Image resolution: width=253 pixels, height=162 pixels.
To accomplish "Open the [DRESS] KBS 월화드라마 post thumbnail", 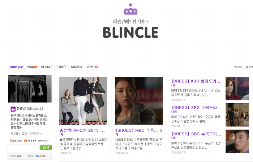I will pyautogui.click(x=237, y=89).
